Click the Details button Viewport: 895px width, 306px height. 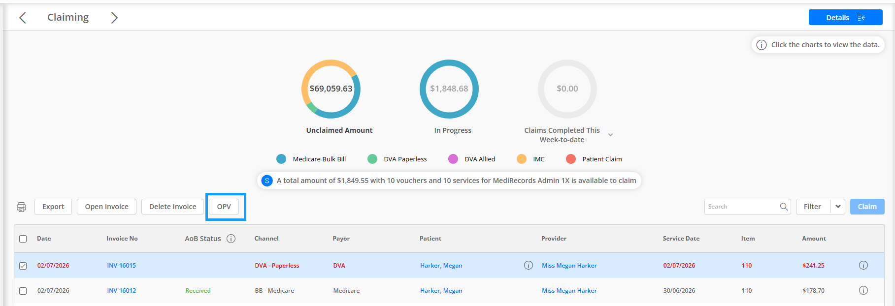point(845,18)
